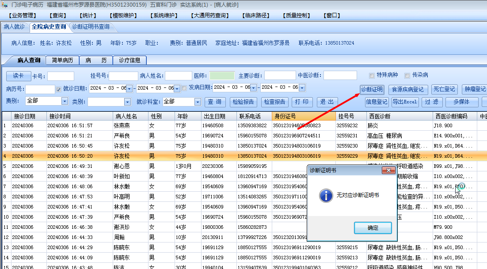The width and height of the screenshot is (487, 269).
Task: Expand the 费别 dropdown
Action: click(65, 102)
